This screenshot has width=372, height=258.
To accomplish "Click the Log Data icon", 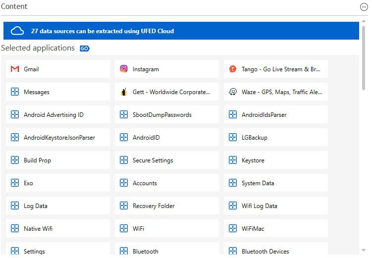I will tap(15, 206).
